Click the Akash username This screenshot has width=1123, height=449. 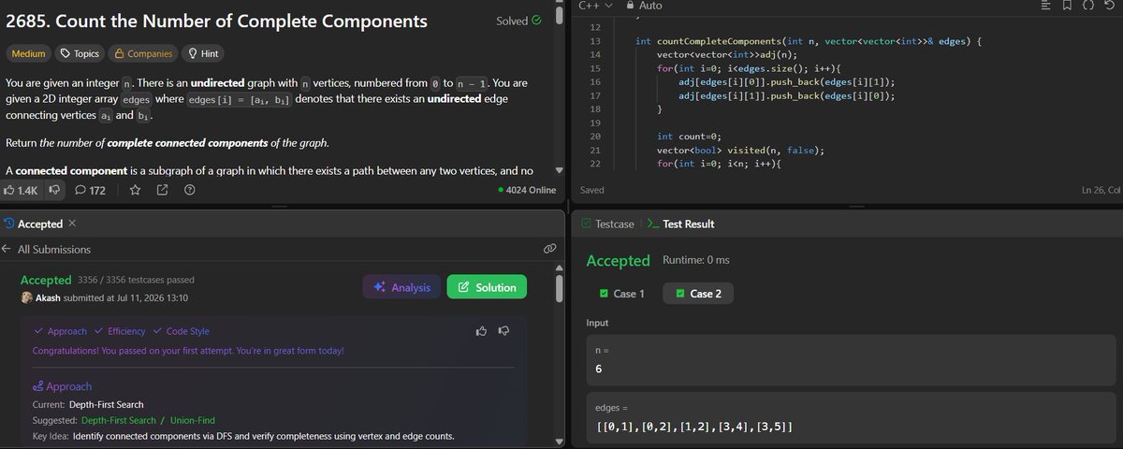(50, 297)
